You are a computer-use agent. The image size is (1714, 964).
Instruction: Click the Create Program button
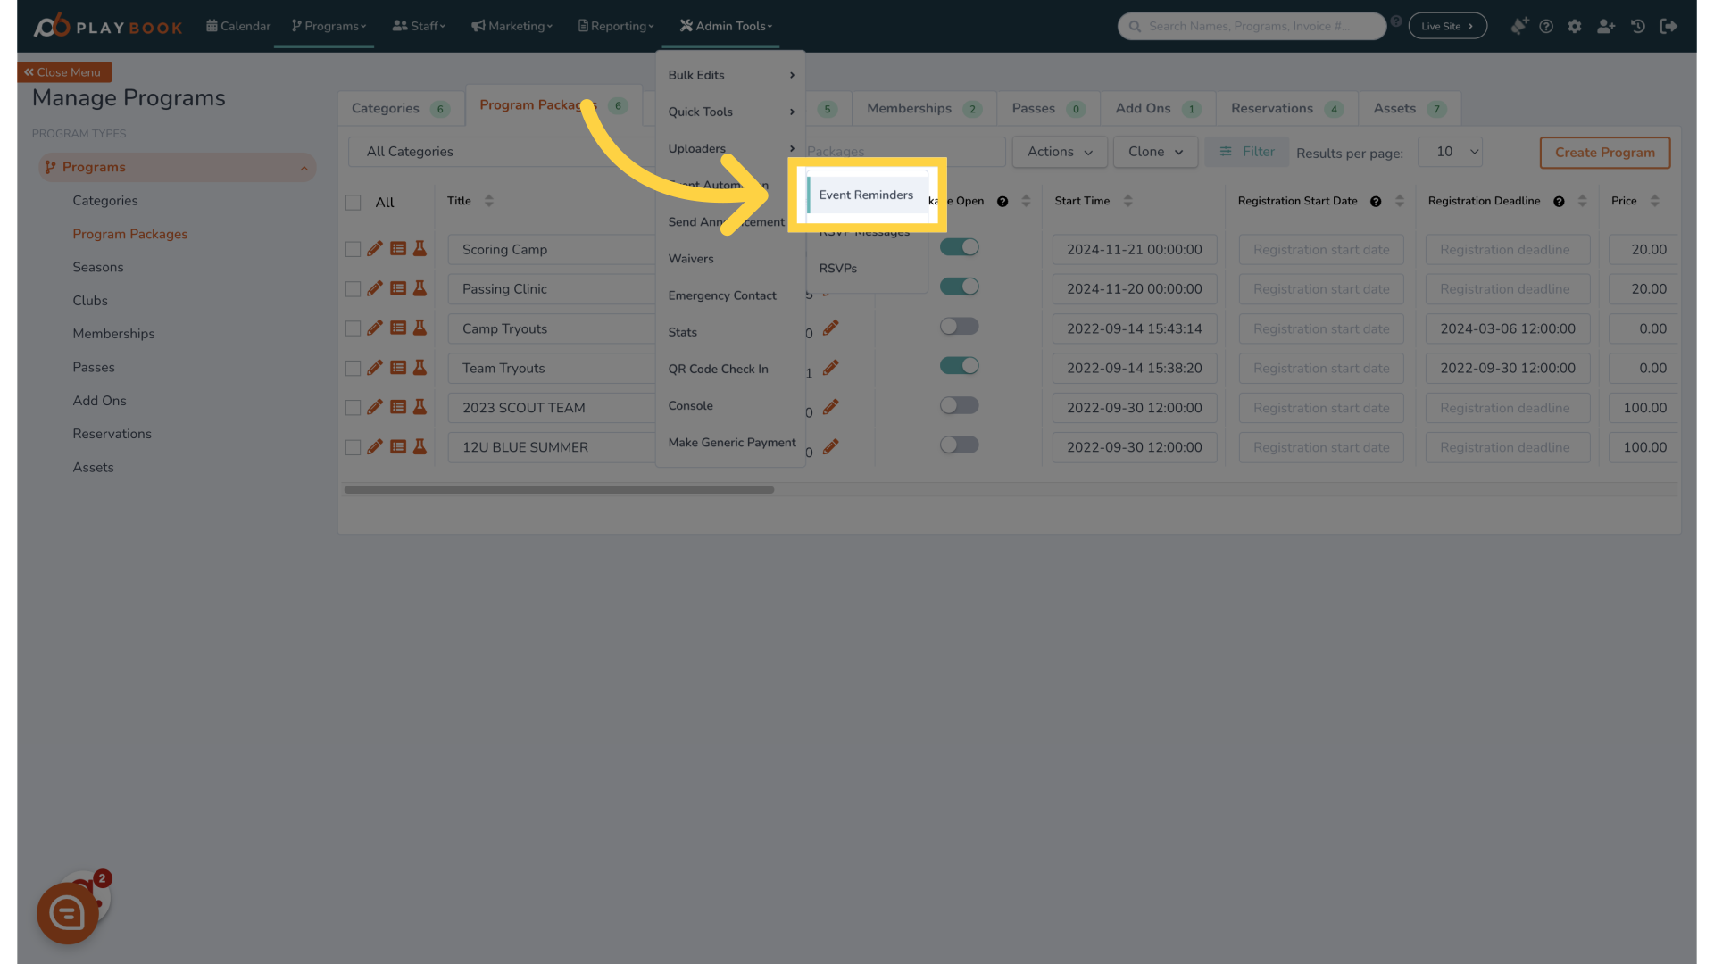point(1605,153)
